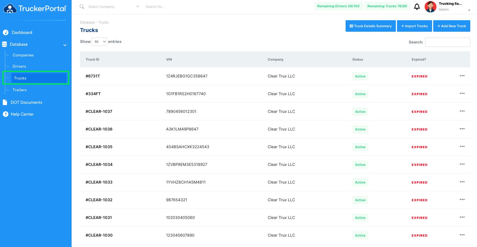Open the notifications bell
Image resolution: width=477 pixels, height=247 pixels.
coord(417,6)
